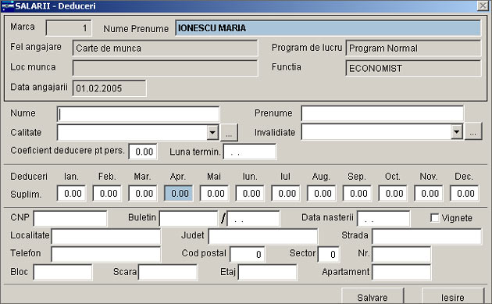The image size is (492, 304).
Task: Select the Sep. supplementary deduction field
Action: point(358,193)
